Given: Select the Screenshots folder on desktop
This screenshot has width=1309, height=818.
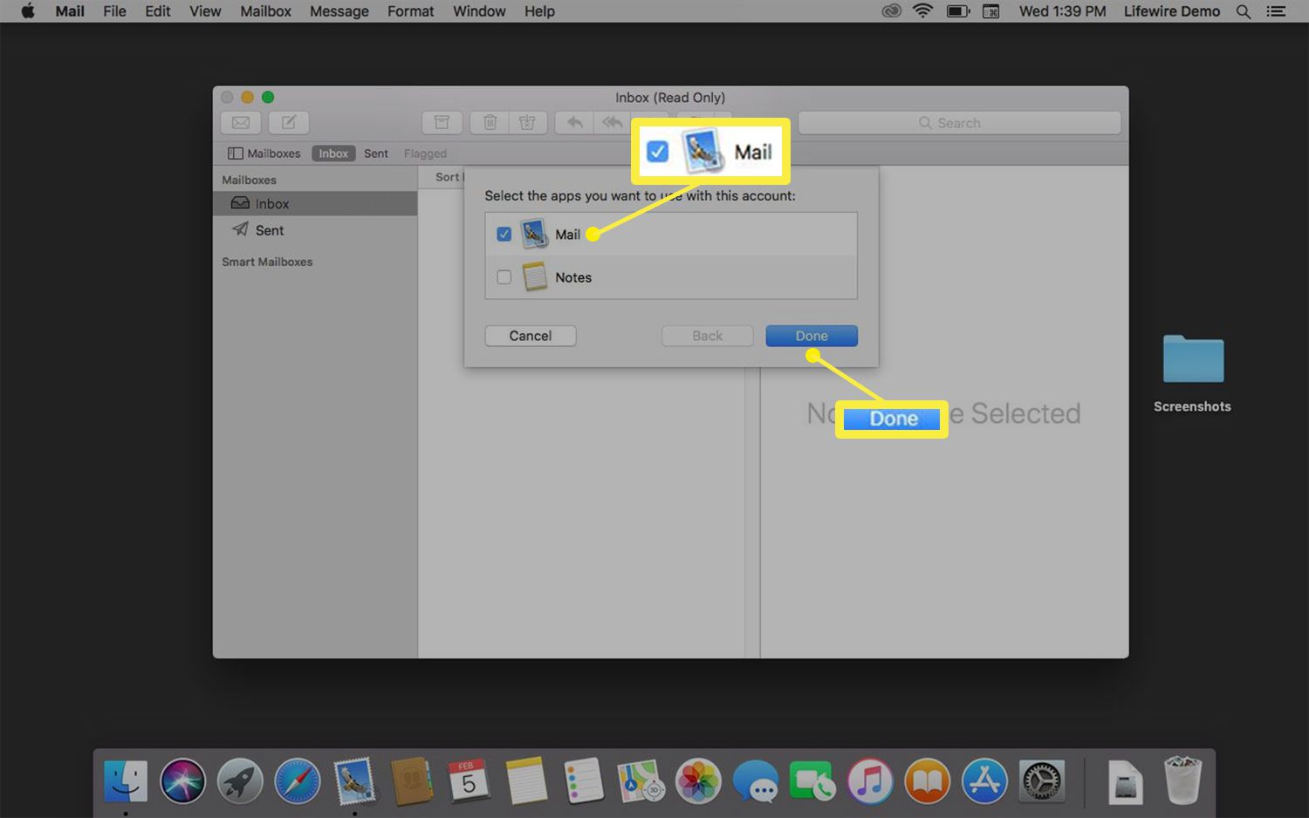Looking at the screenshot, I should pyautogui.click(x=1193, y=373).
